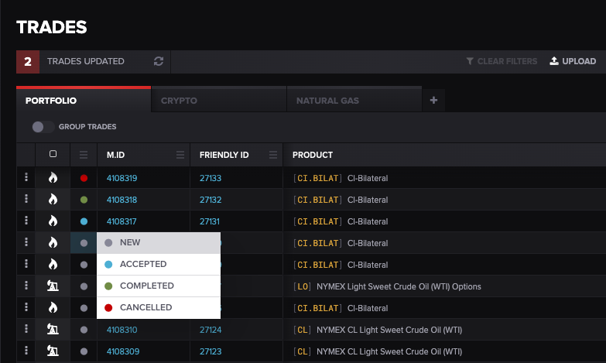The image size is (606, 363).
Task: Click the upload icon button
Action: (554, 61)
